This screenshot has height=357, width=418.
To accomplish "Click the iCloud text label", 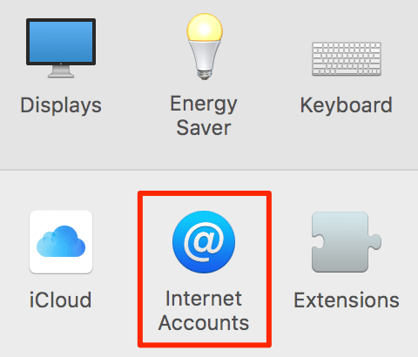I will (61, 300).
